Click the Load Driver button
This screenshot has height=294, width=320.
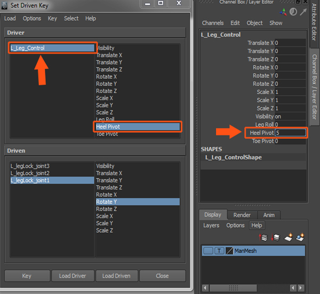tap(73, 276)
